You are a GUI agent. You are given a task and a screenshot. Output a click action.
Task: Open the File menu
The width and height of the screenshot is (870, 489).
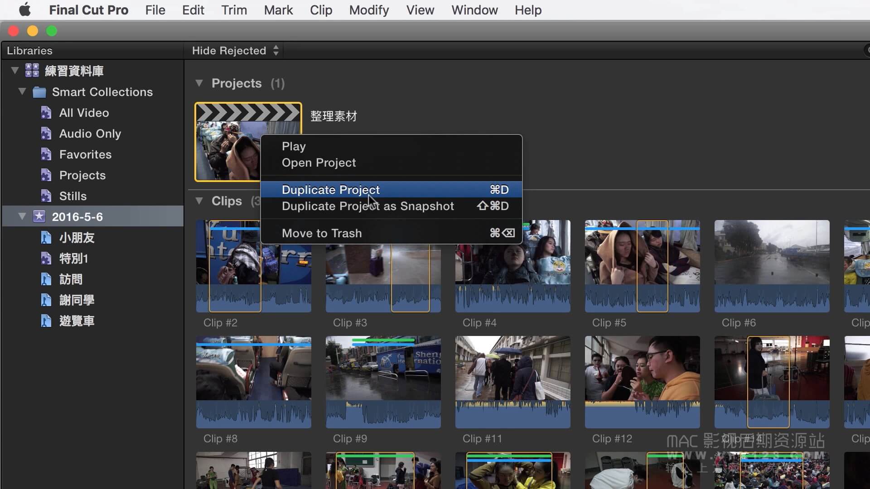[x=155, y=10]
